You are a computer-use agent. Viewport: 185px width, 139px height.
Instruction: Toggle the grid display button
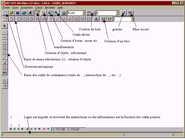point(5,81)
